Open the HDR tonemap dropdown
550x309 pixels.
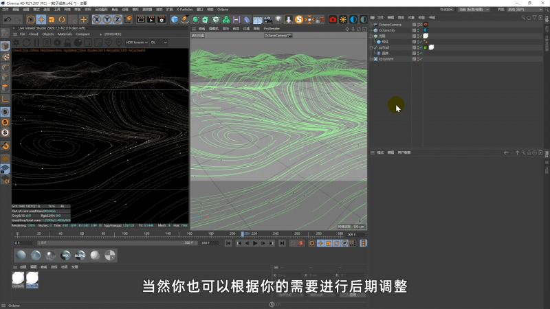point(137,43)
